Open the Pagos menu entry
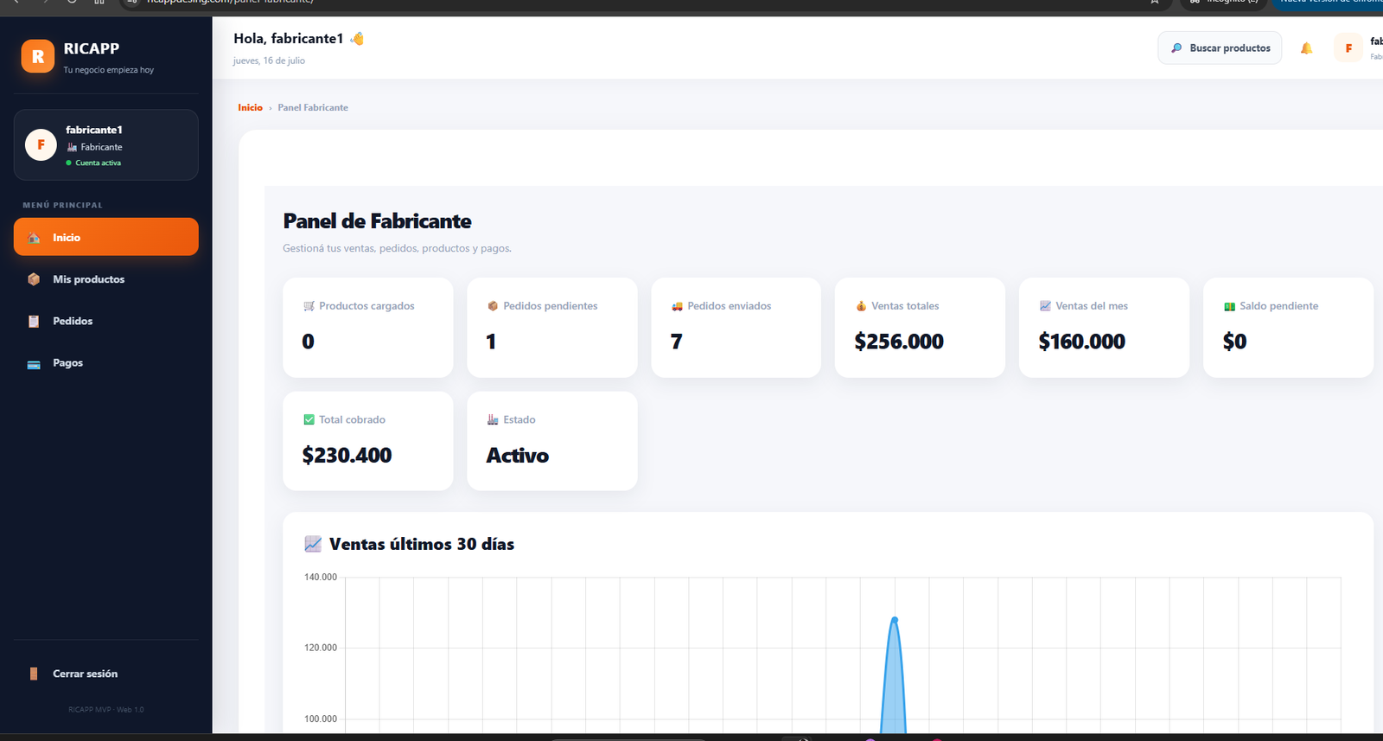The width and height of the screenshot is (1383, 741). 106,363
